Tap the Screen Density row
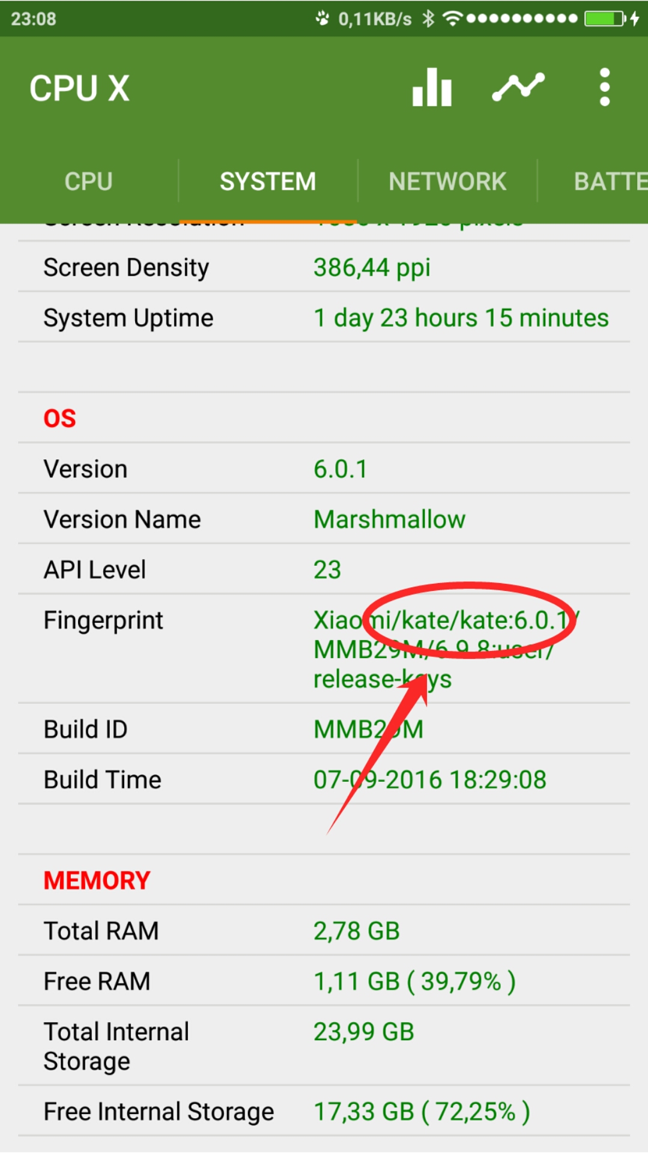The width and height of the screenshot is (648, 1153). pos(324,267)
